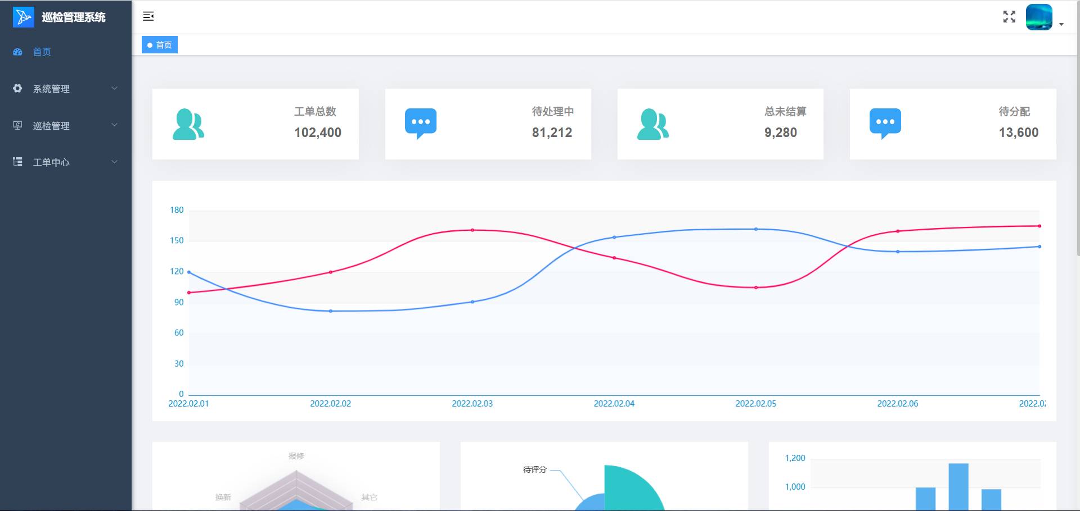Open 首页 in the sidebar menu
Viewport: 1080px width, 511px height.
[x=42, y=52]
